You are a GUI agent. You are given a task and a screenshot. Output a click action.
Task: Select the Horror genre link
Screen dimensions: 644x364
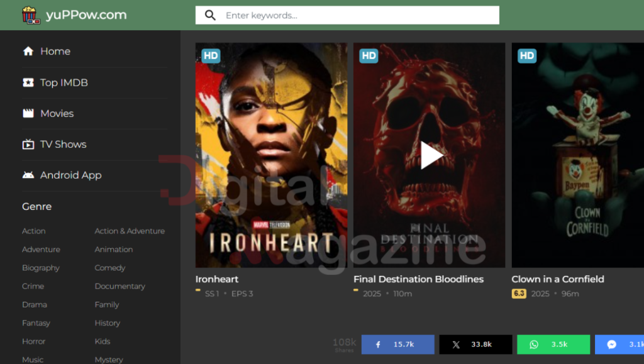click(x=34, y=341)
